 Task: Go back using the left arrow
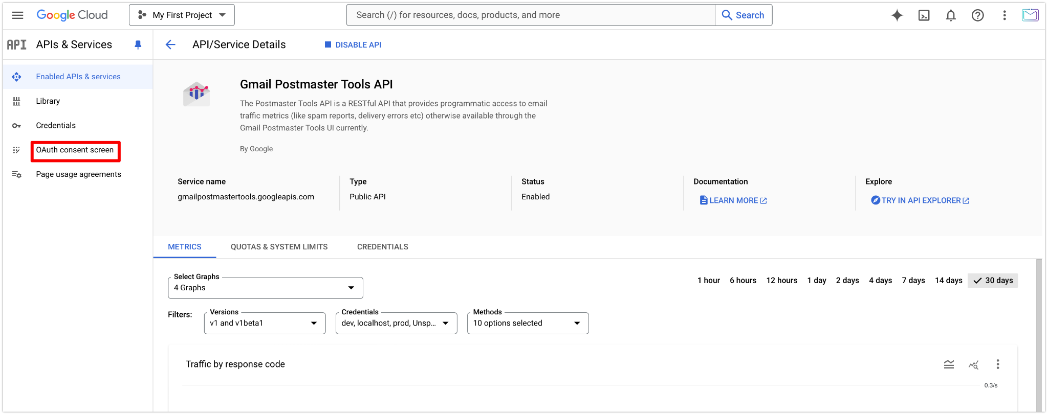point(170,45)
